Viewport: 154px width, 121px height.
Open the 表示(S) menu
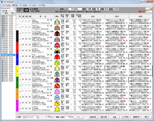tap(15, 5)
